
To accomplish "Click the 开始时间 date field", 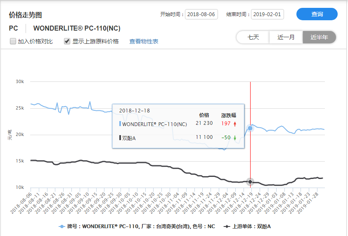I will pyautogui.click(x=201, y=14).
